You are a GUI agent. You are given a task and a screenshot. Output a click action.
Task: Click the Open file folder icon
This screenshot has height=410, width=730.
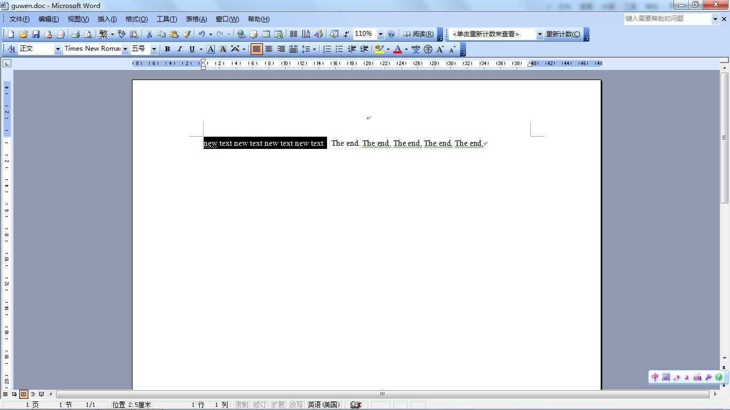coord(23,34)
